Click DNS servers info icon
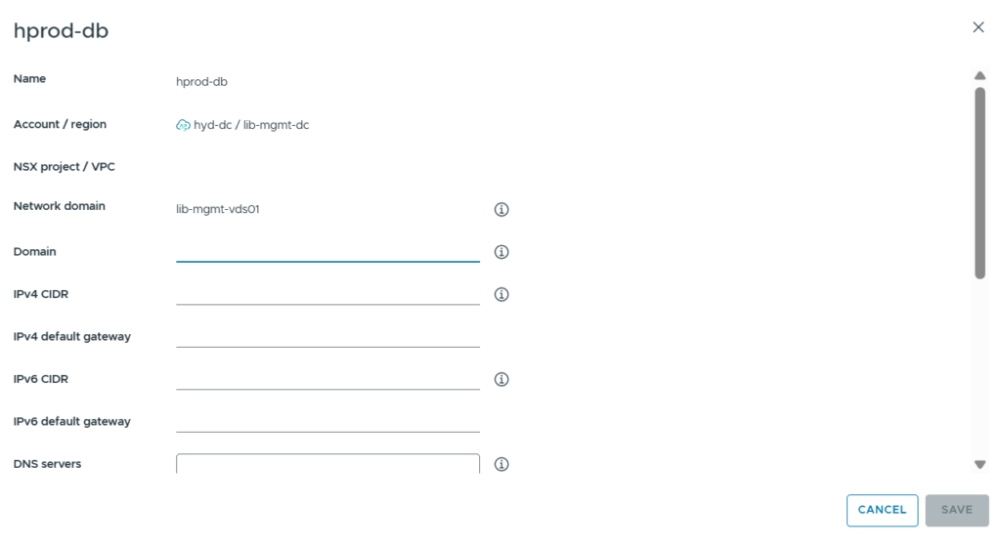 click(501, 464)
